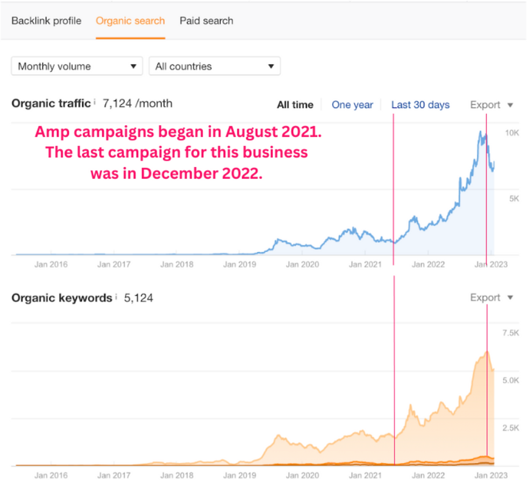Click the Organic traffic info icon

95,101
